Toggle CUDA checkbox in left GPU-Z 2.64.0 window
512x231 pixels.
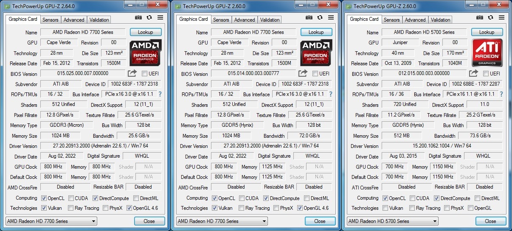click(x=71, y=198)
